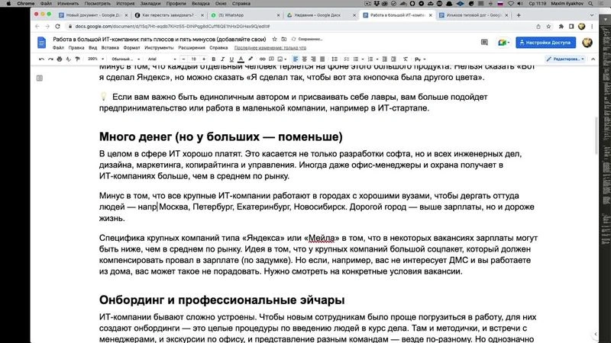This screenshot has height=343, width=611.
Task: Open the zoom level 200% dropdown
Action: [x=95, y=59]
